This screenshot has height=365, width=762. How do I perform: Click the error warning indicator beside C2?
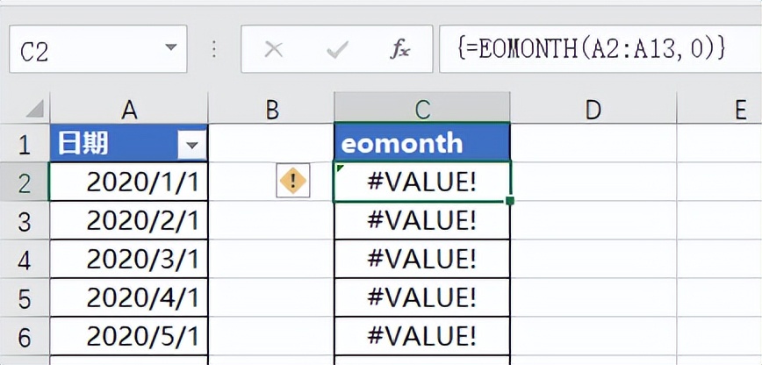[x=292, y=182]
